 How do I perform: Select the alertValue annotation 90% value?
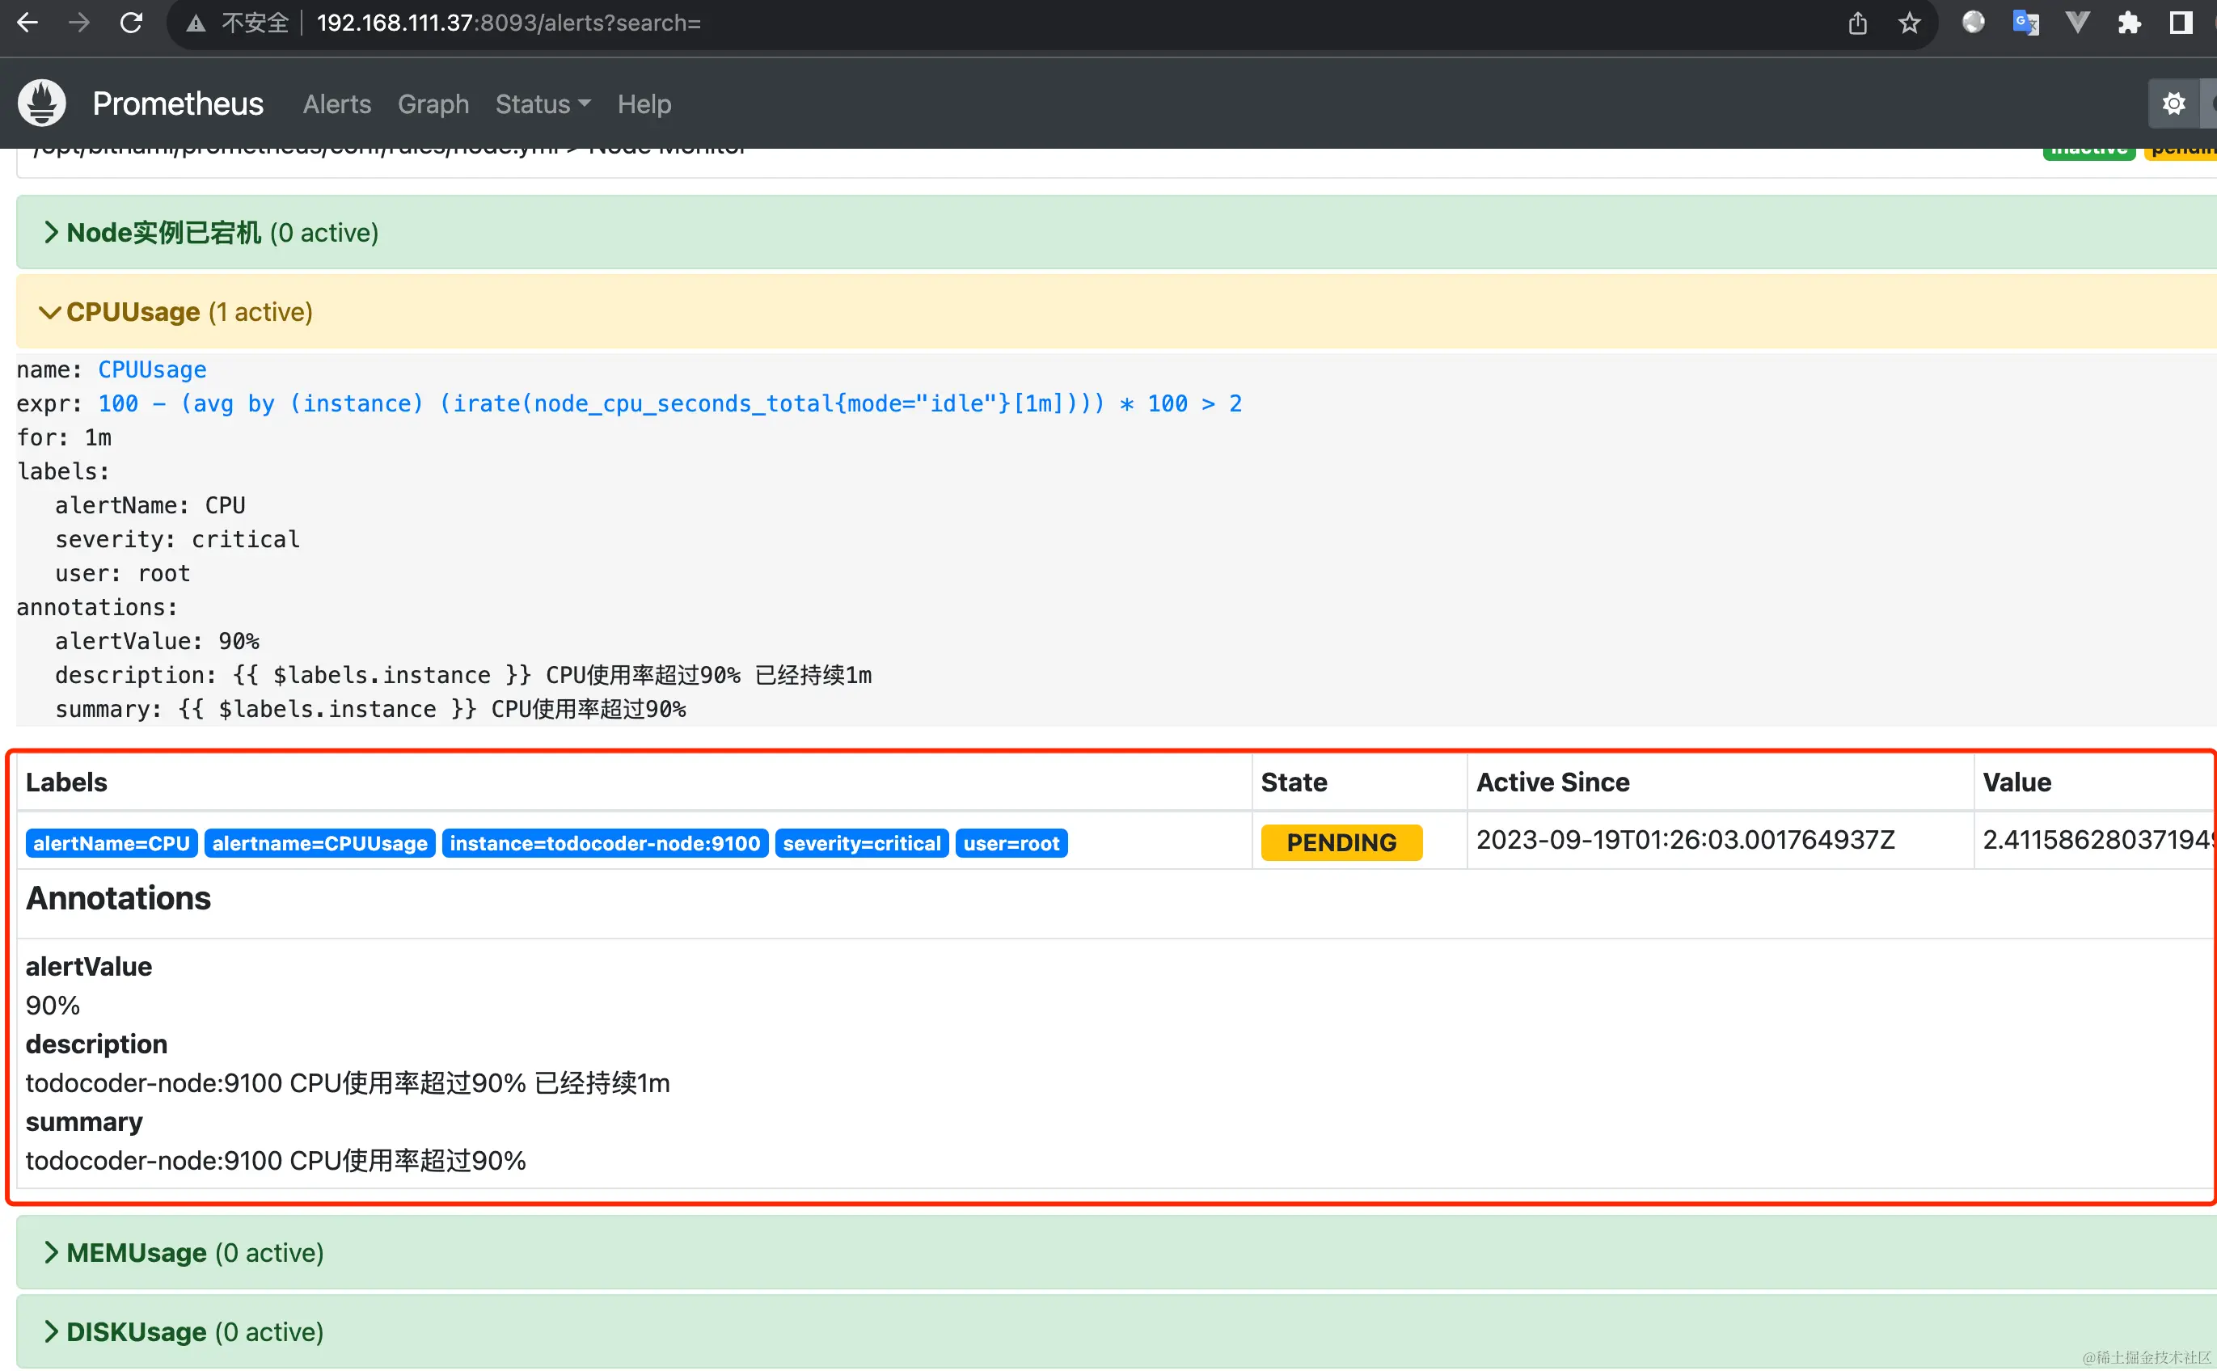53,1006
